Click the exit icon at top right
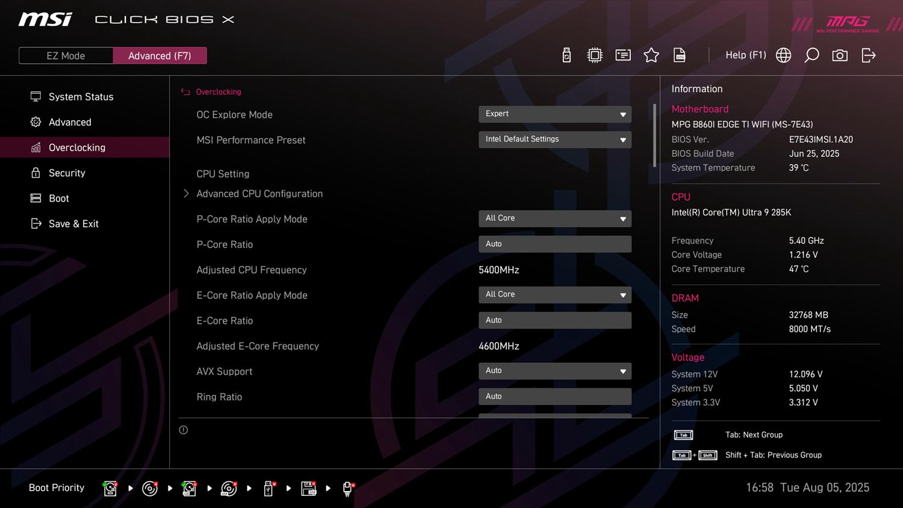Image resolution: width=903 pixels, height=508 pixels. [x=868, y=55]
